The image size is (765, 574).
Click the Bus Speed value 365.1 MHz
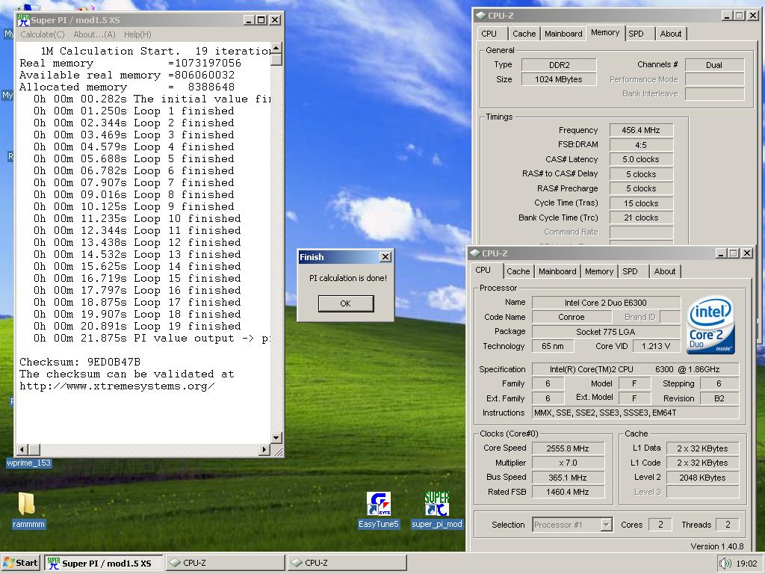[568, 478]
